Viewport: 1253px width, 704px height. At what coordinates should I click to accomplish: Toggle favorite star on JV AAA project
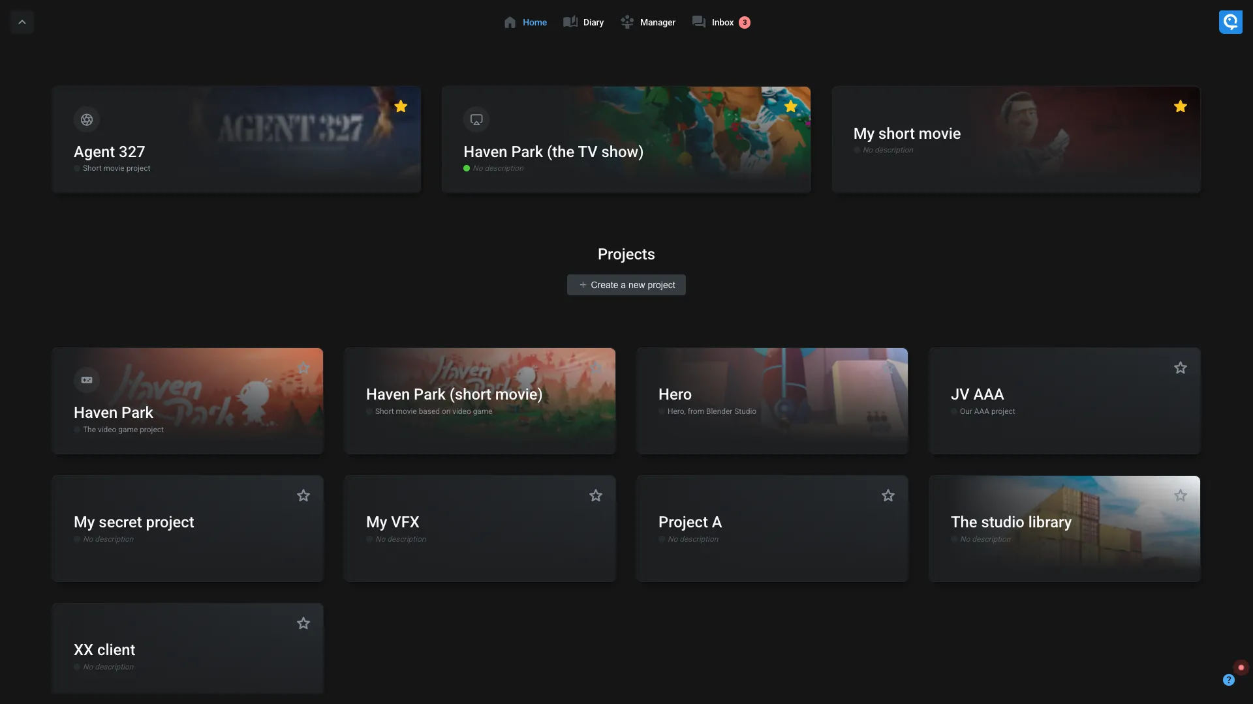pos(1180,368)
